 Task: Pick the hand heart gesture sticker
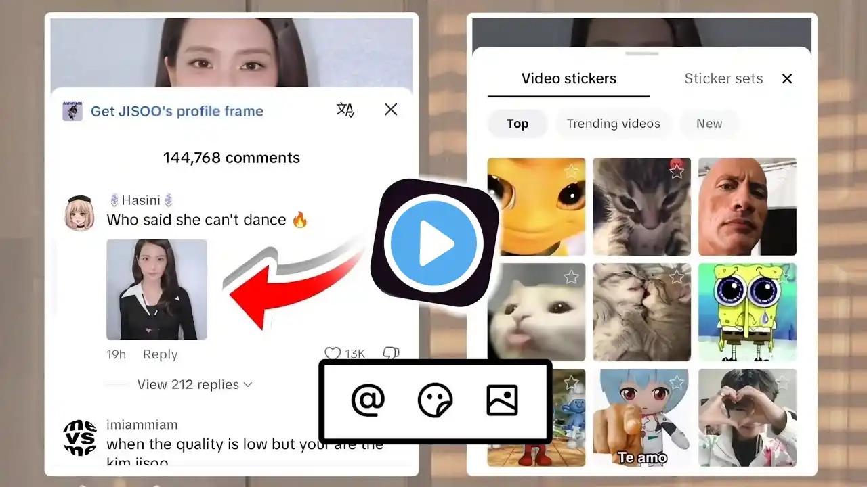pos(747,417)
